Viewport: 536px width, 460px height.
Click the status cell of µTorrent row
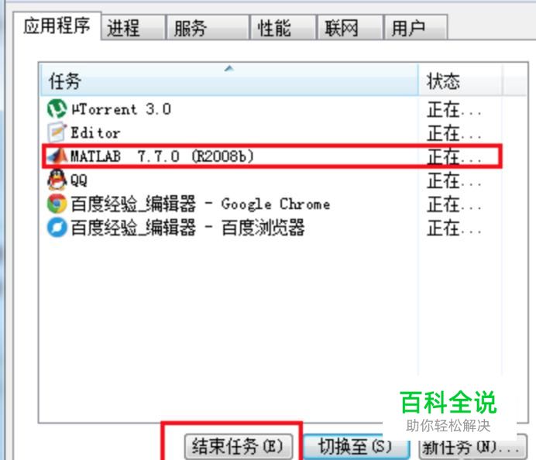[455, 110]
